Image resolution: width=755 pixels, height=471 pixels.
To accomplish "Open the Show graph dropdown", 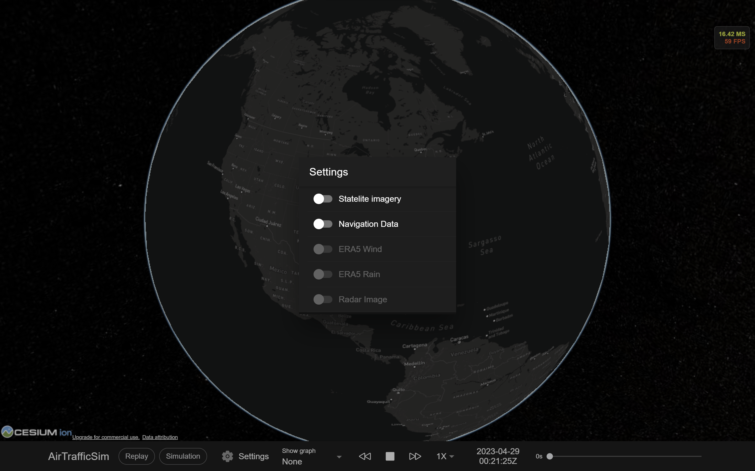I will point(312,456).
